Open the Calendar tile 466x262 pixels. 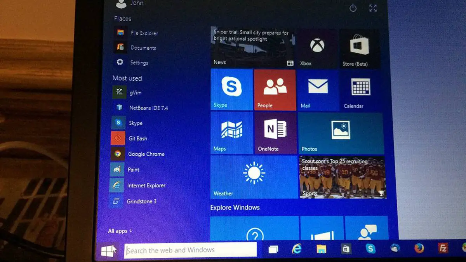click(360, 91)
